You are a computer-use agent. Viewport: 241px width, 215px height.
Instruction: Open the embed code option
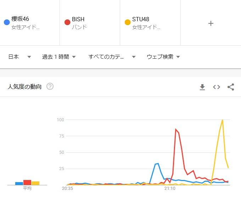[x=217, y=87]
